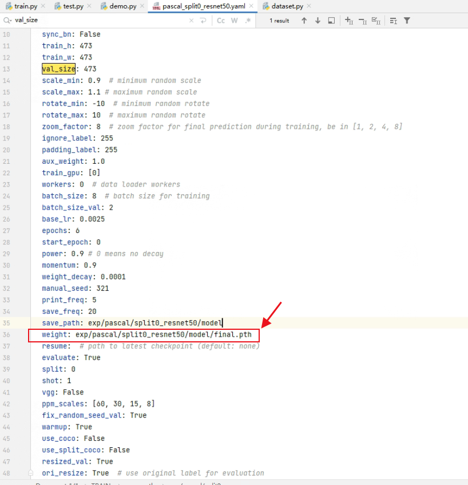The image size is (468, 485).
Task: Unselect occurrence icon
Action: pyautogui.click(x=363, y=21)
